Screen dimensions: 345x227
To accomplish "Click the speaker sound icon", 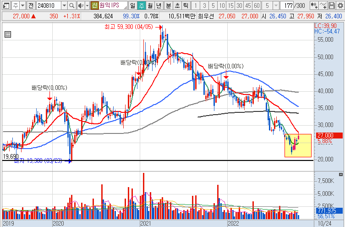I will pyautogui.click(x=81, y=6).
